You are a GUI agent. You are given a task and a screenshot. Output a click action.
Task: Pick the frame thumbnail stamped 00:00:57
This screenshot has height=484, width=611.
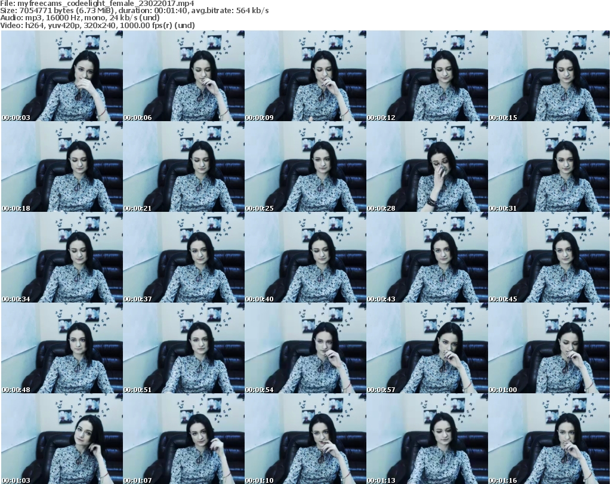coord(427,348)
